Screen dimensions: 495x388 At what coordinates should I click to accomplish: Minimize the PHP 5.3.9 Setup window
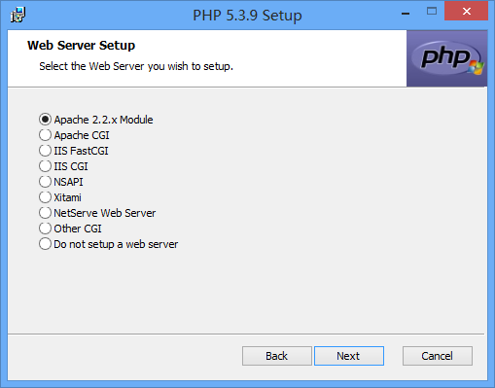click(x=406, y=13)
